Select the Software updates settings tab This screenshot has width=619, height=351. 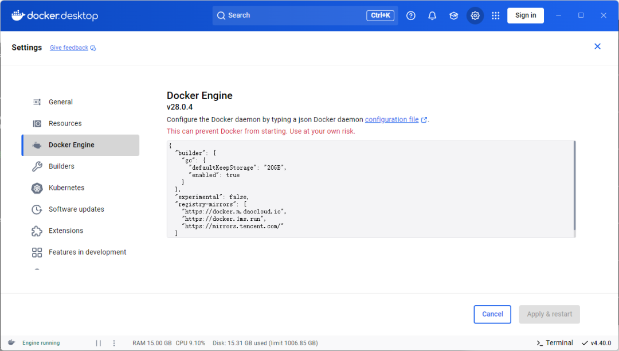[x=81, y=209]
